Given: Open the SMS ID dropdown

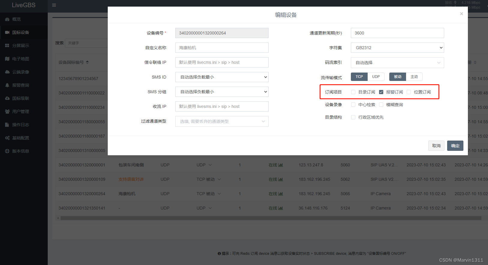Looking at the screenshot, I should tap(222, 77).
